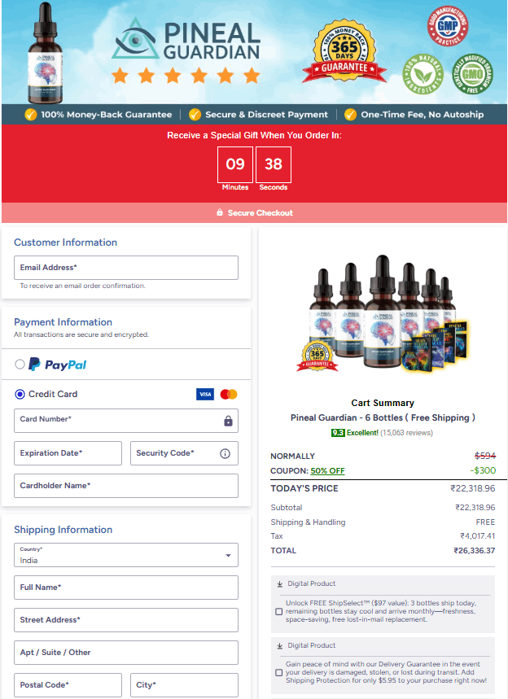Click the Pineal Guardian - 6 Bottles title

coord(383,417)
